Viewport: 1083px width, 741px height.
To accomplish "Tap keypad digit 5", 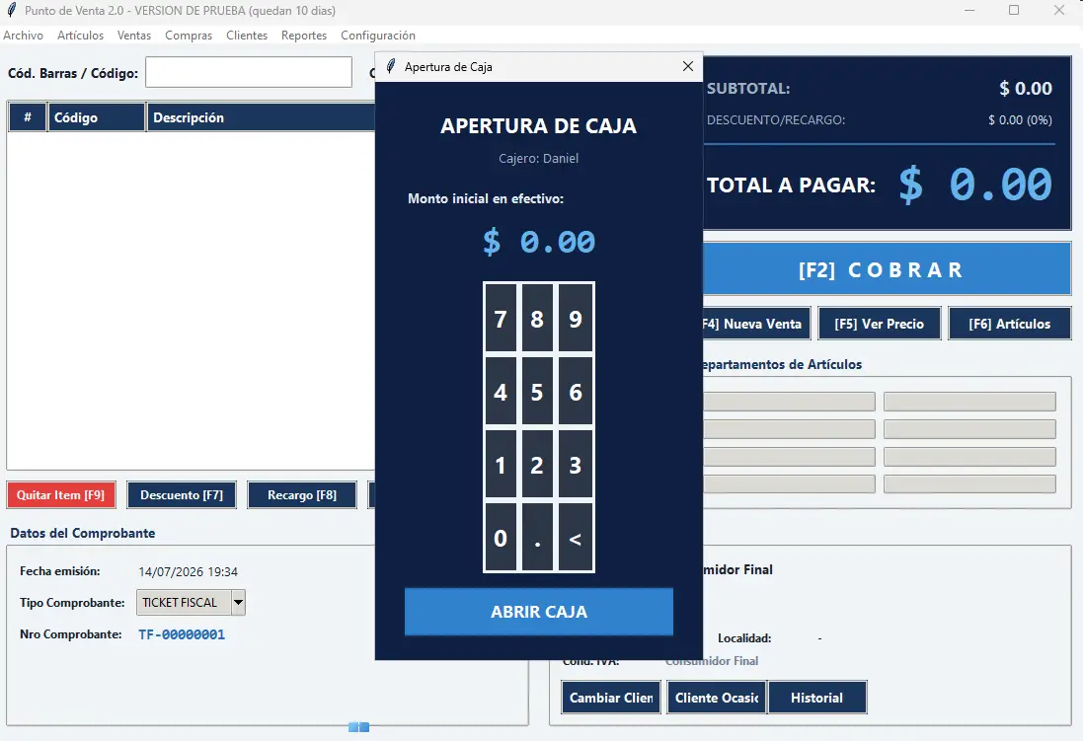I will 537,392.
